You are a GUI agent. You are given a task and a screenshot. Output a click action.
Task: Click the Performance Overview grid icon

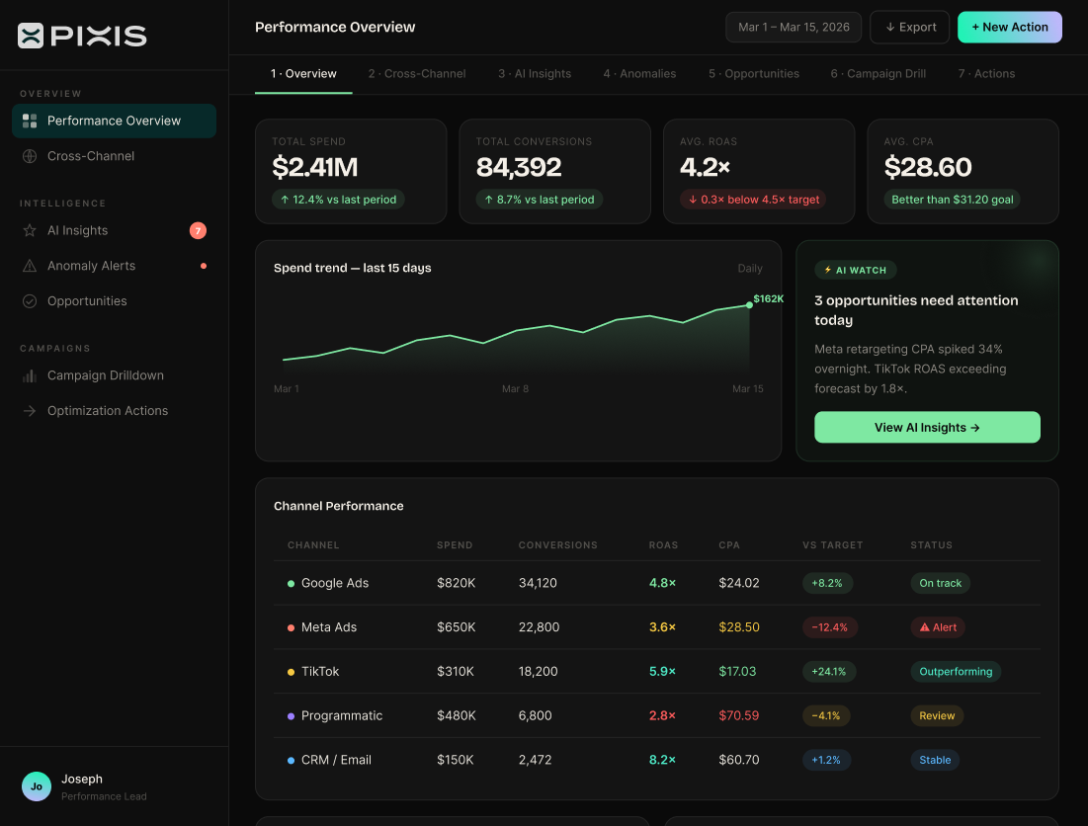click(30, 121)
